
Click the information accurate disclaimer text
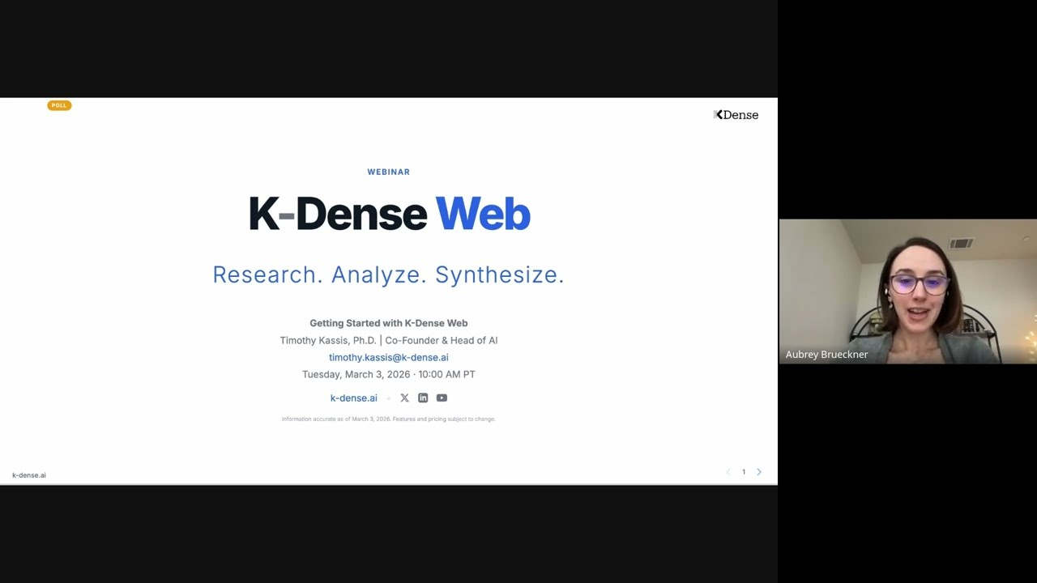(389, 419)
